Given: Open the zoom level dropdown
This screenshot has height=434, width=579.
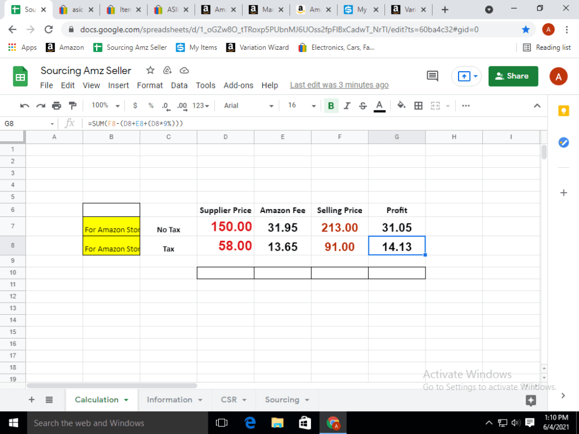Looking at the screenshot, I should (x=105, y=105).
